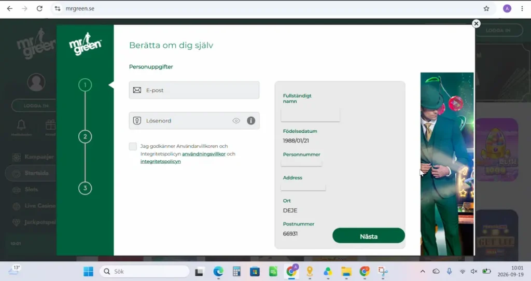Click the Ort value DEJE
531x281 pixels.
pos(290,210)
